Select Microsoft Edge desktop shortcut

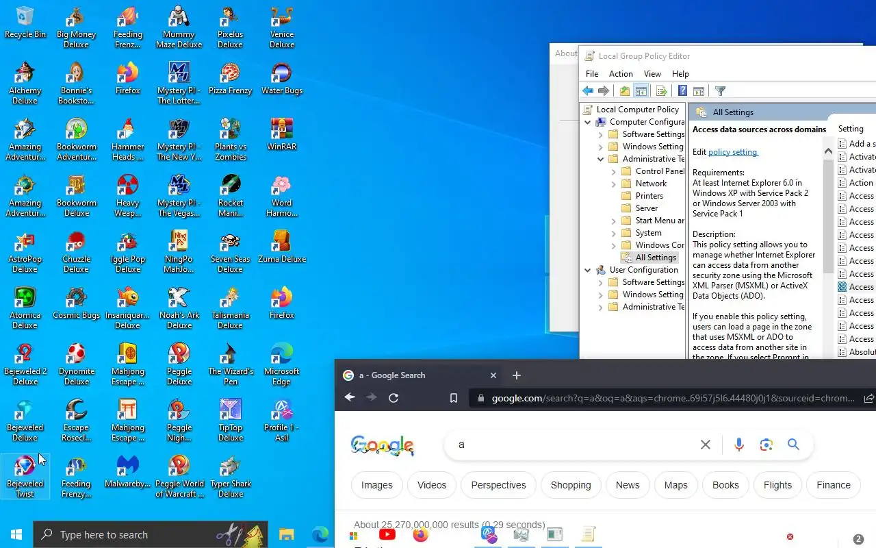pos(282,364)
